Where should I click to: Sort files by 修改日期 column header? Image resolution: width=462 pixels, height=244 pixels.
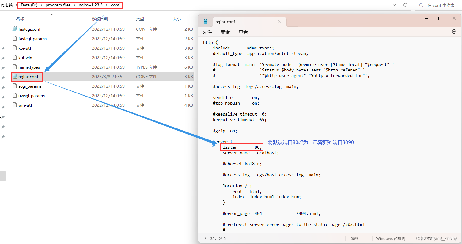[x=100, y=19]
